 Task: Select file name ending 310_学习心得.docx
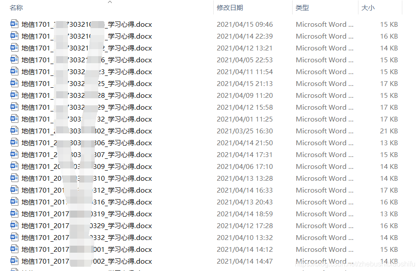(86, 178)
